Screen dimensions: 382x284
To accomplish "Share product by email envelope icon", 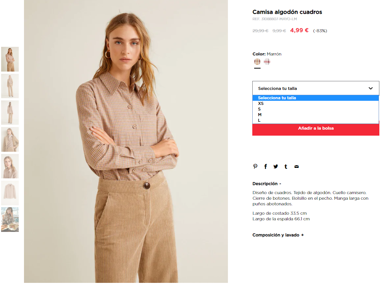I will pyautogui.click(x=297, y=167).
